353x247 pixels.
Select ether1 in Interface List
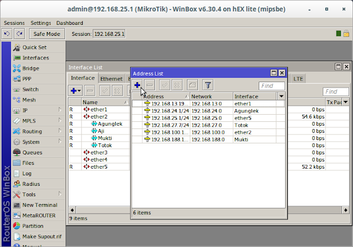99,110
